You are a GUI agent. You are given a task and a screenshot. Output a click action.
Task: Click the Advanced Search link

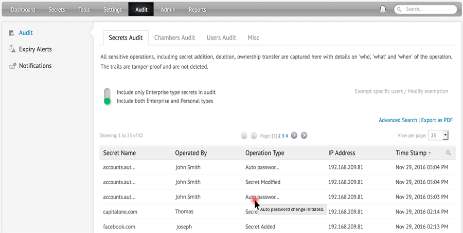tap(398, 120)
